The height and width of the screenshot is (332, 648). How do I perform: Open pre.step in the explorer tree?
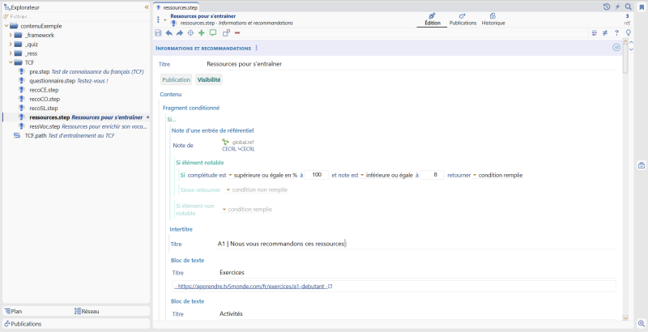click(x=83, y=71)
